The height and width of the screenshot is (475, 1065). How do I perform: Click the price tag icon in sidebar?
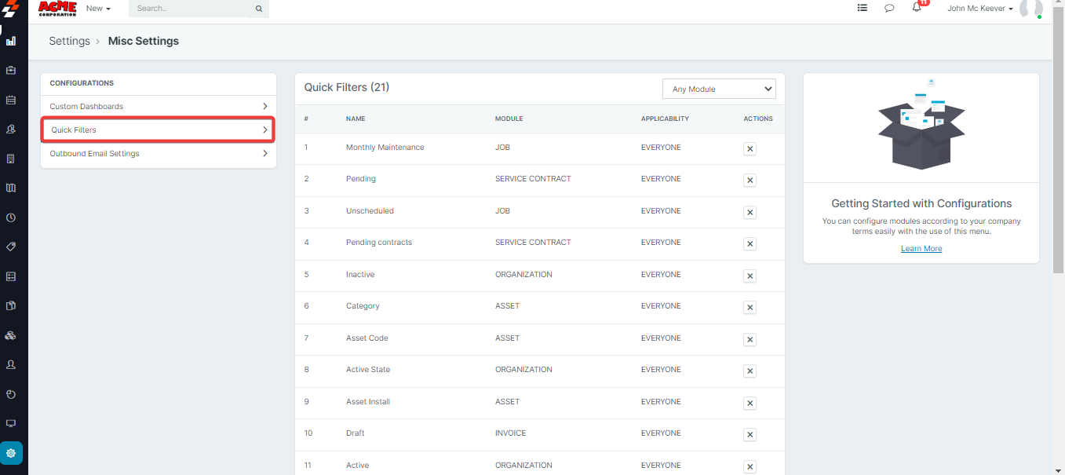pyautogui.click(x=11, y=247)
